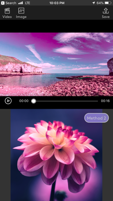Select the Image label text
The image size is (113, 201).
tap(21, 17)
